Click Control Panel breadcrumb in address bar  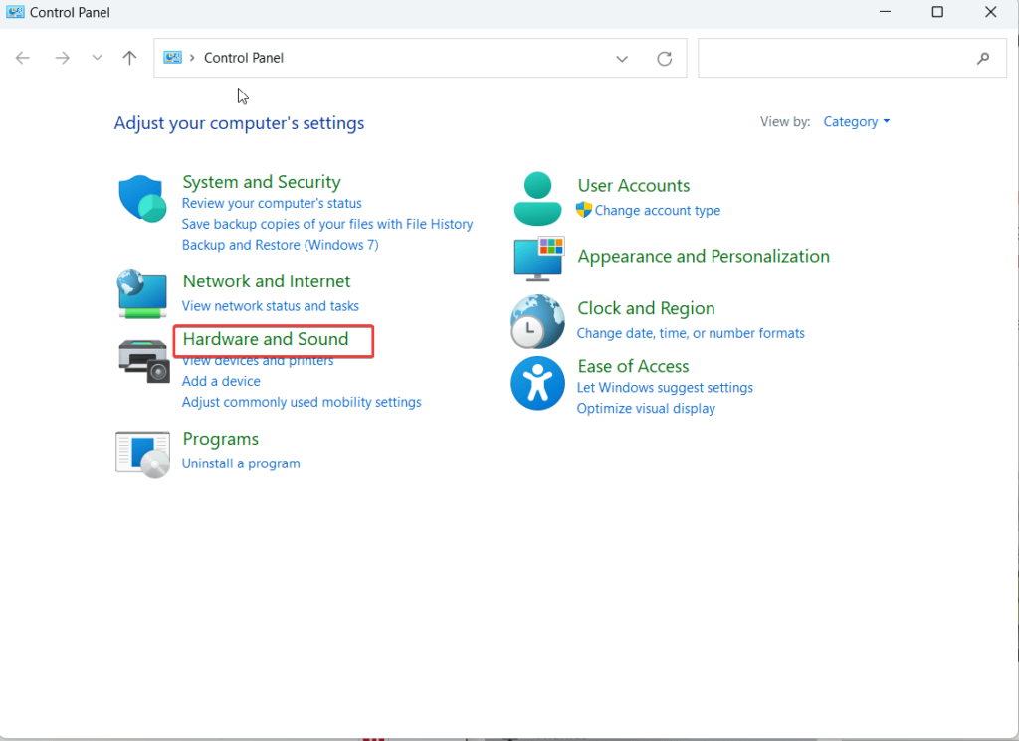point(244,58)
